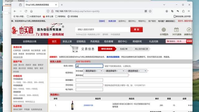Click the 法国 country category link
The height and width of the screenshot is (112, 199).
coord(15,65)
